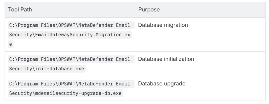Select the EmailGatewaySecurity.Migration.exe path line
269x104 pixels.
pos(70,35)
